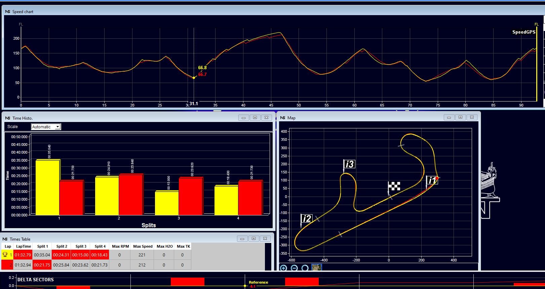
Task: Click the Max Speed column header
Action: click(143, 246)
